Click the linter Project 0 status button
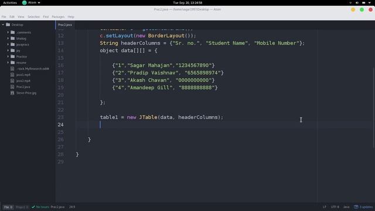This screenshot has width=375, height=211. [x=22, y=207]
